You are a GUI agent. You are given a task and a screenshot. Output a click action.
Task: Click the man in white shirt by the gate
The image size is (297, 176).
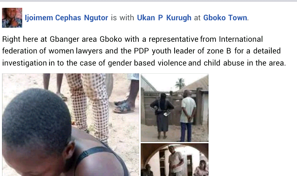[x=187, y=116]
